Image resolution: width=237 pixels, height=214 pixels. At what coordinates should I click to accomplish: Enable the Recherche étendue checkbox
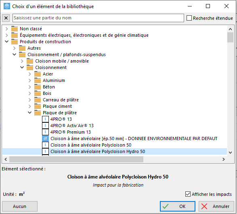(x=189, y=18)
